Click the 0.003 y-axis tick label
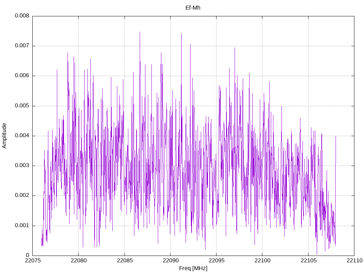 (22, 166)
